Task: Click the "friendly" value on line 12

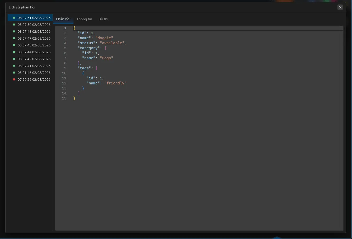Action: 115,83
